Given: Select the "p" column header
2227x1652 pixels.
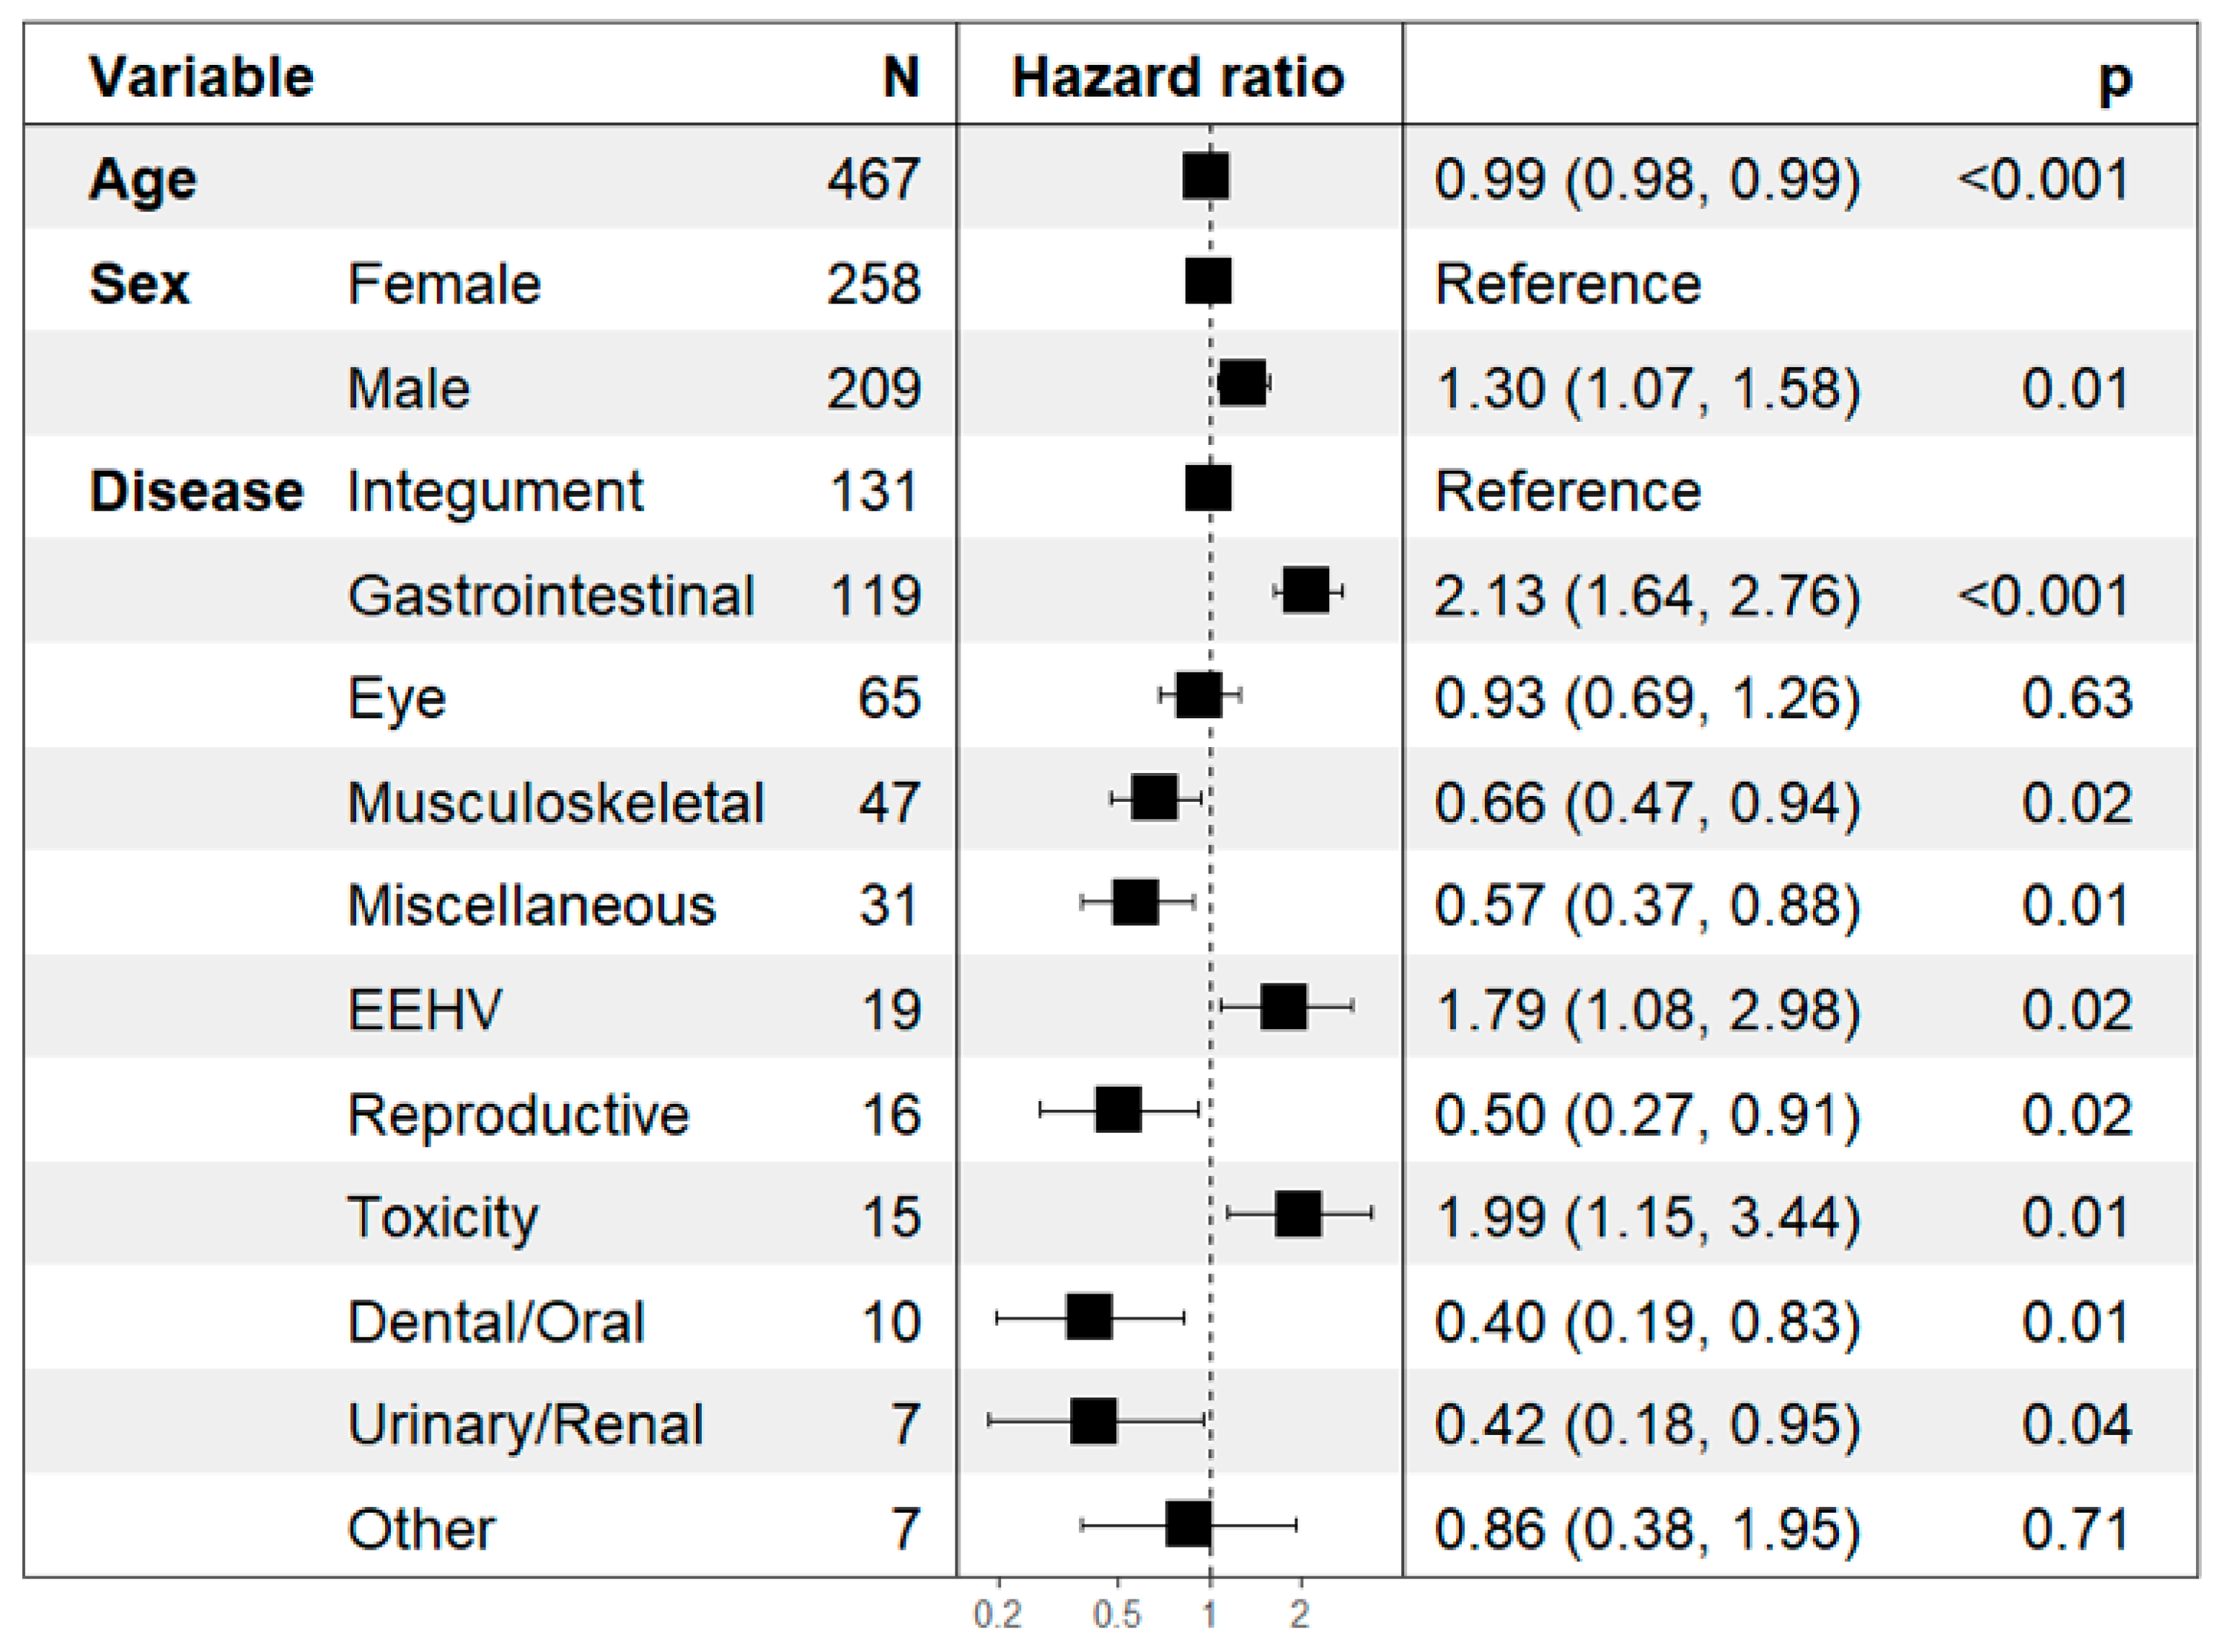Looking at the screenshot, I should [x=2114, y=80].
